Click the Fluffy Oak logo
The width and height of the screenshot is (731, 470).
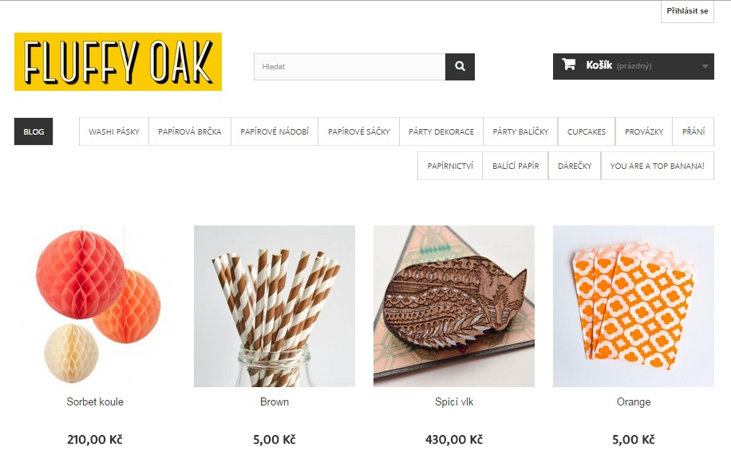click(118, 61)
